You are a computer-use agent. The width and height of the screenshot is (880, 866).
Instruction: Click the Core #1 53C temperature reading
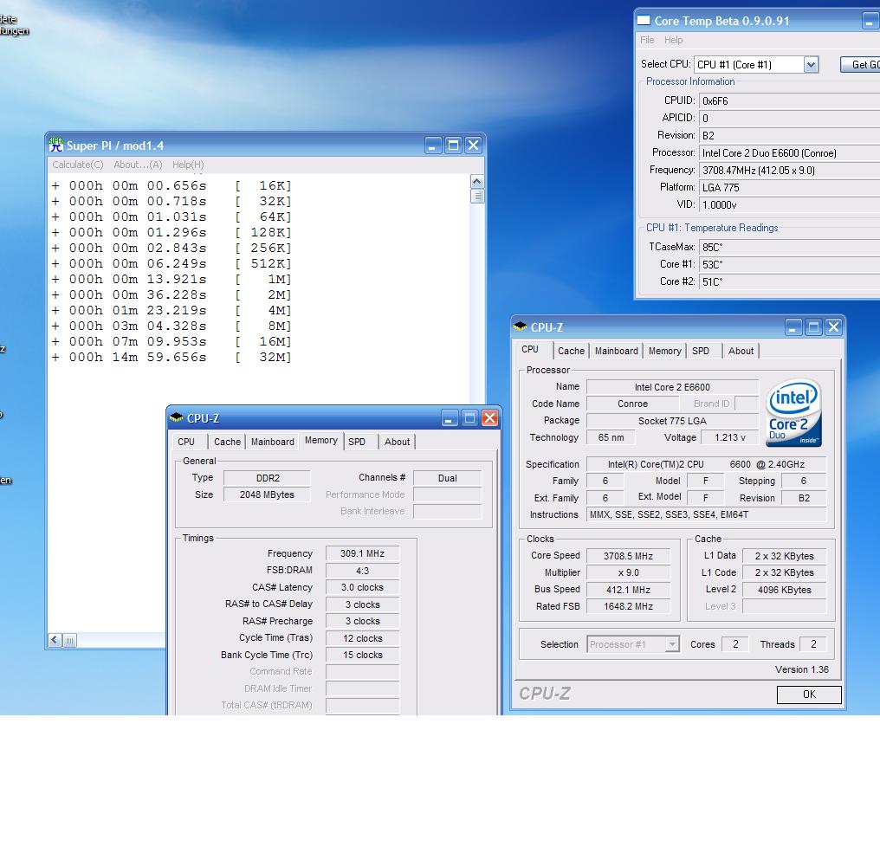pos(789,264)
